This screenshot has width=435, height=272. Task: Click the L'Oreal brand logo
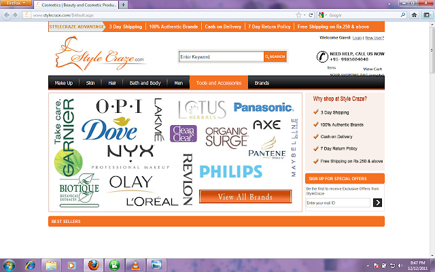152,201
